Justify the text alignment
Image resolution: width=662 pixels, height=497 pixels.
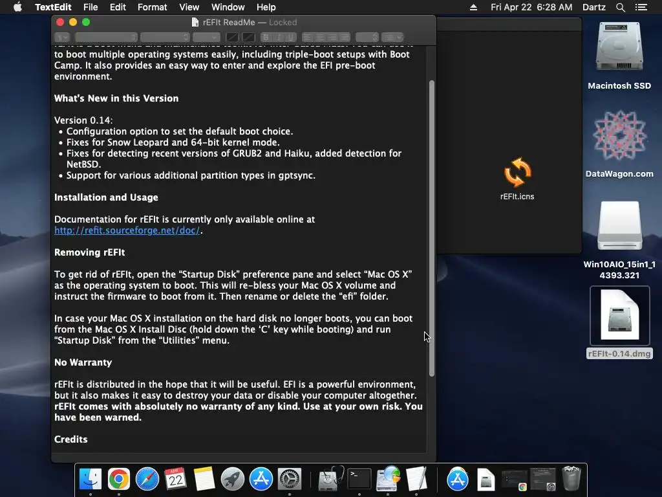[x=345, y=37]
